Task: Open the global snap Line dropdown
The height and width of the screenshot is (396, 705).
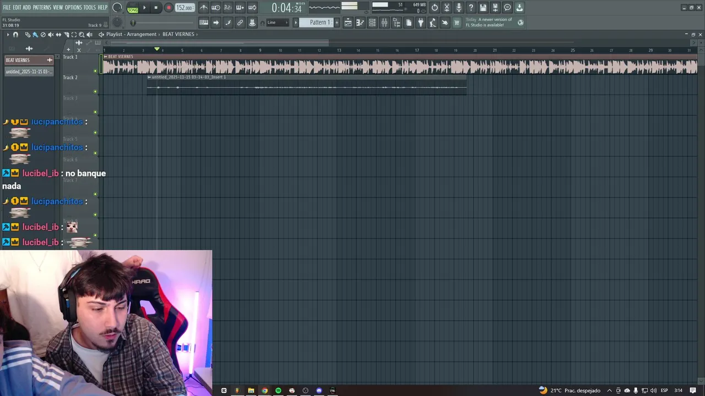Action: [x=277, y=23]
